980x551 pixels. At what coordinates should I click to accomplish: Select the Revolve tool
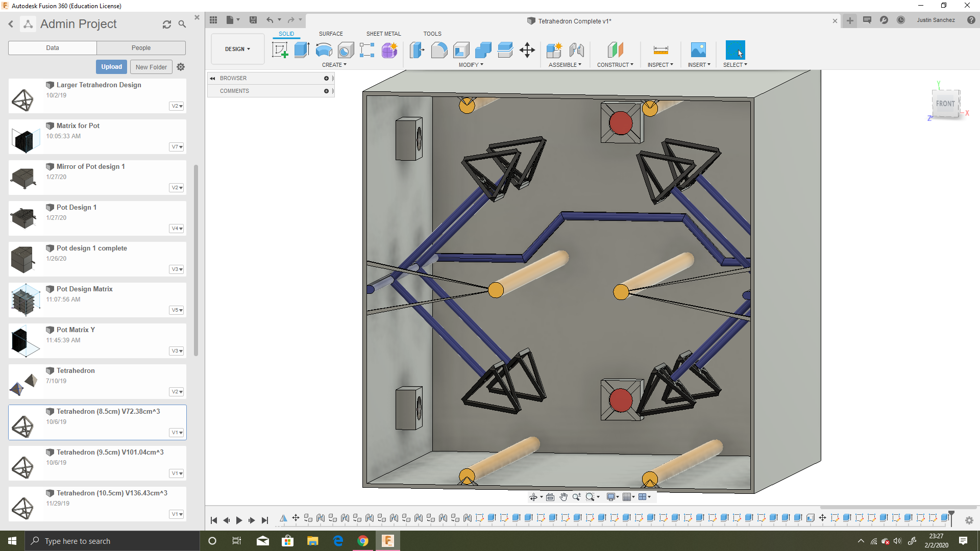(x=324, y=50)
